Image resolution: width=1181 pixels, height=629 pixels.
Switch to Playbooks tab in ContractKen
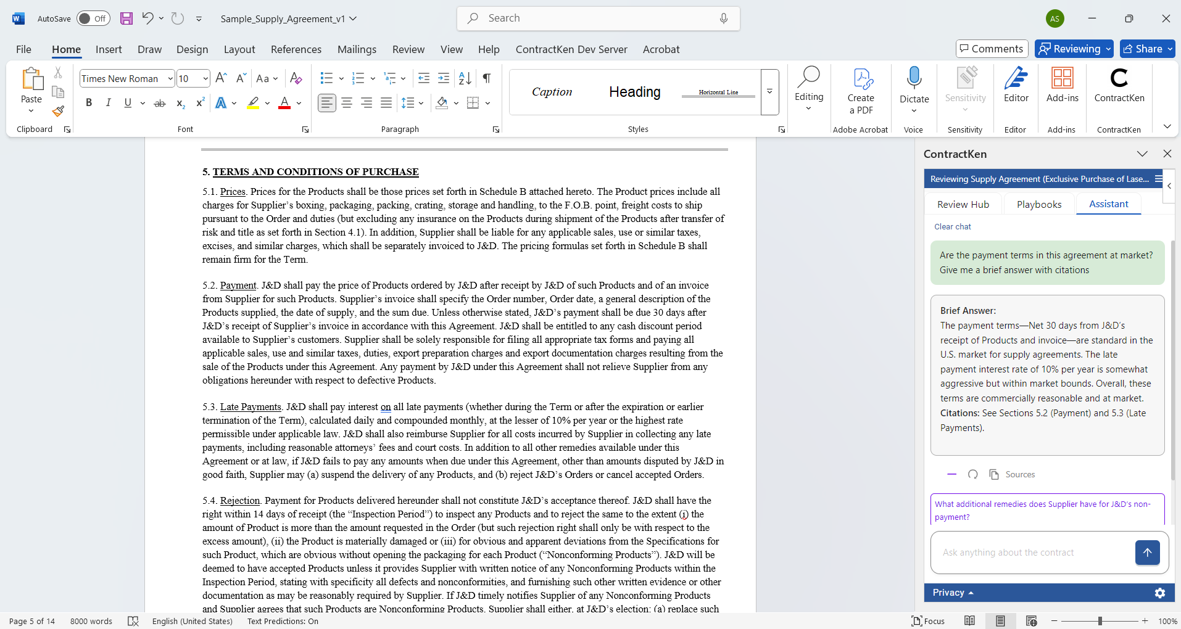pyautogui.click(x=1038, y=204)
